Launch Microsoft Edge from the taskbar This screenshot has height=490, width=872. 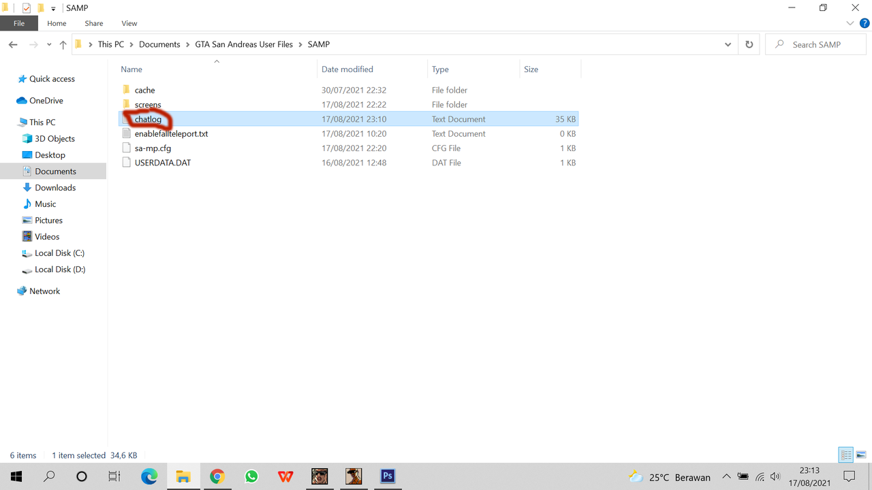(149, 476)
